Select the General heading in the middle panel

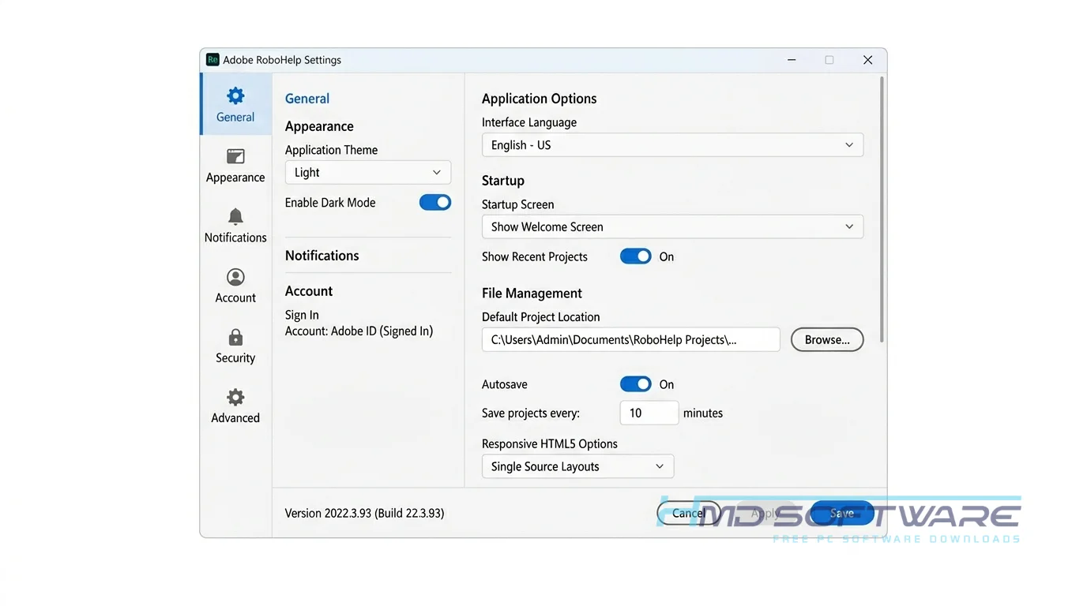[x=307, y=99]
